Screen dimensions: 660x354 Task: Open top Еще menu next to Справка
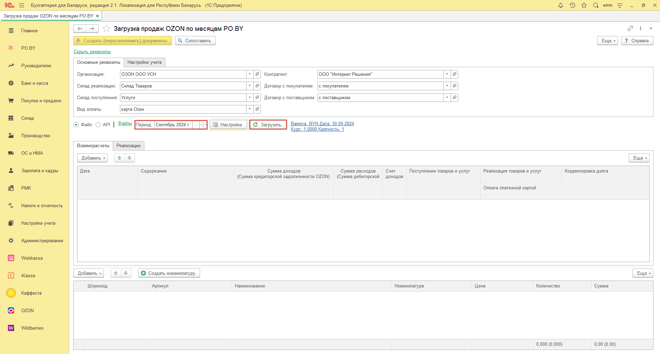(x=608, y=40)
